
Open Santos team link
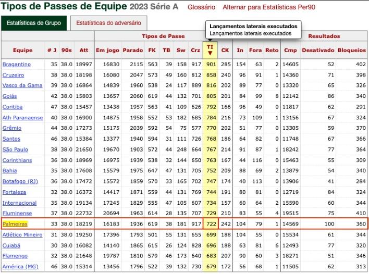click(11, 139)
